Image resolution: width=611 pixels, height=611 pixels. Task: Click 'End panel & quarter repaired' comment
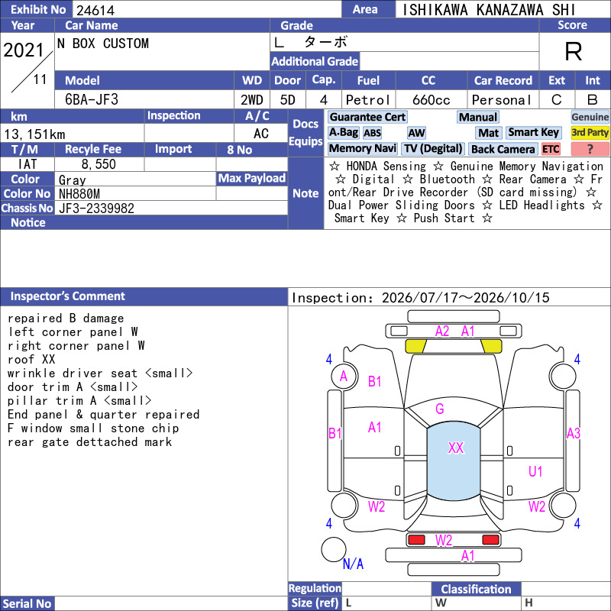pyautogui.click(x=103, y=414)
